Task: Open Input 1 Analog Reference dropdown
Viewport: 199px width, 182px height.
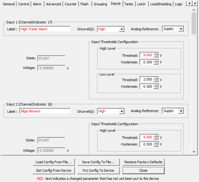Action: coord(181,29)
